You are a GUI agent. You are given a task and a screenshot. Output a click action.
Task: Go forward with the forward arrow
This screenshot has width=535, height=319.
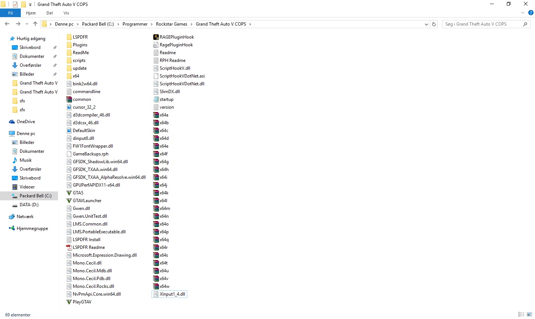[x=18, y=24]
